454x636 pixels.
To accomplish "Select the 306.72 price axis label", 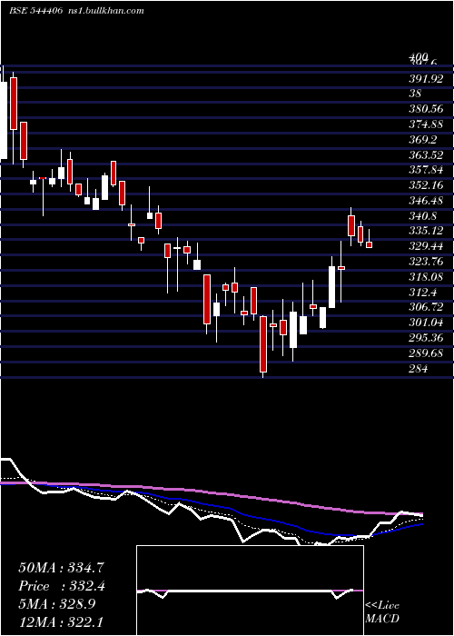I will click(x=426, y=307).
